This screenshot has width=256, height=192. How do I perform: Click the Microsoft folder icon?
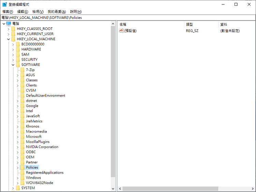[x=23, y=137]
